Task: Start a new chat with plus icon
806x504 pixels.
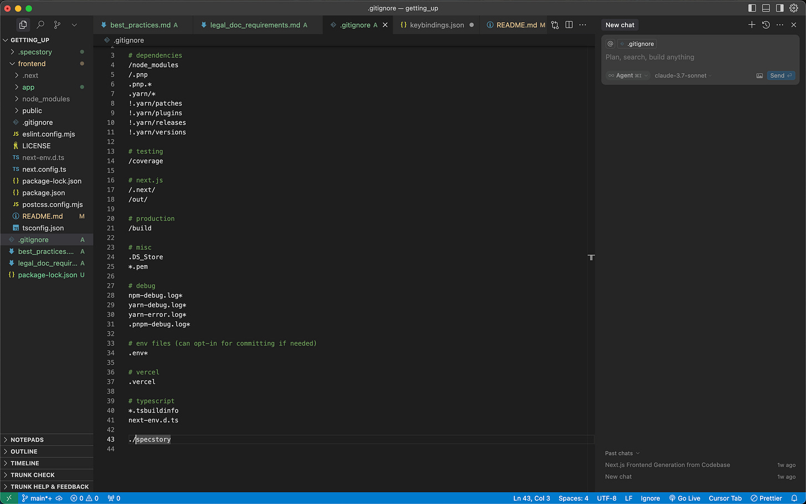Action: (752, 25)
